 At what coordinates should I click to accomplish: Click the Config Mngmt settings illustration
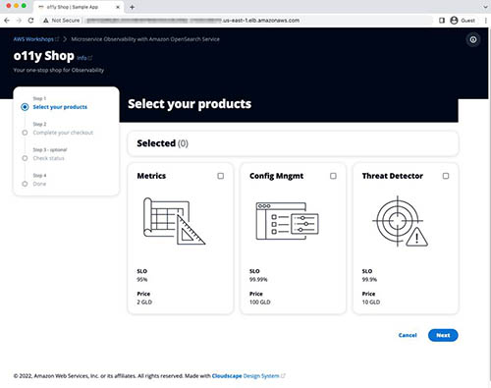tap(287, 221)
